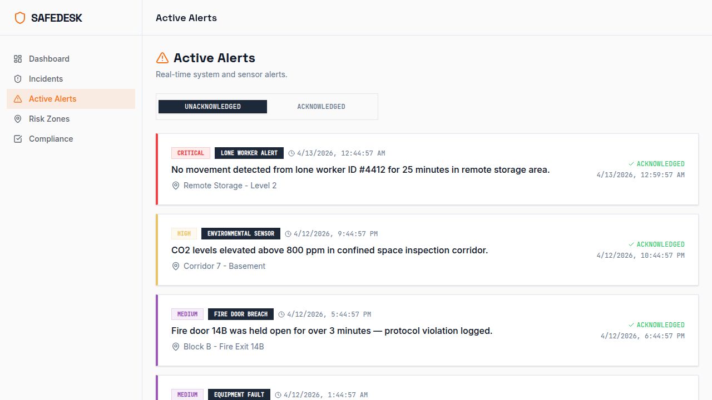Viewport: 712px width, 400px height.
Task: Open the Compliance section
Action: click(x=51, y=139)
